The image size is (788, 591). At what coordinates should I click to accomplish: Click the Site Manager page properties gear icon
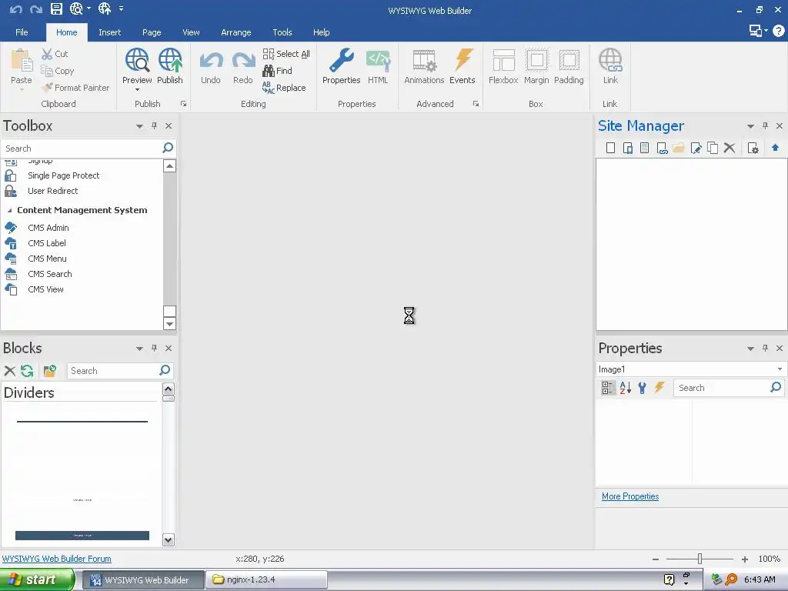753,148
